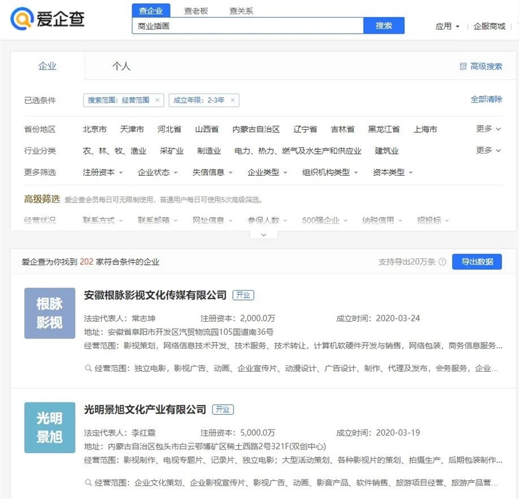Open the 企业状态 dropdown filter
519x499 pixels.
click(158, 173)
